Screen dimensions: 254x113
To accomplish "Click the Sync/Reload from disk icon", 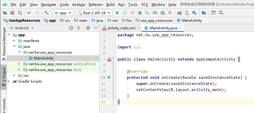I will (x=20, y=13).
